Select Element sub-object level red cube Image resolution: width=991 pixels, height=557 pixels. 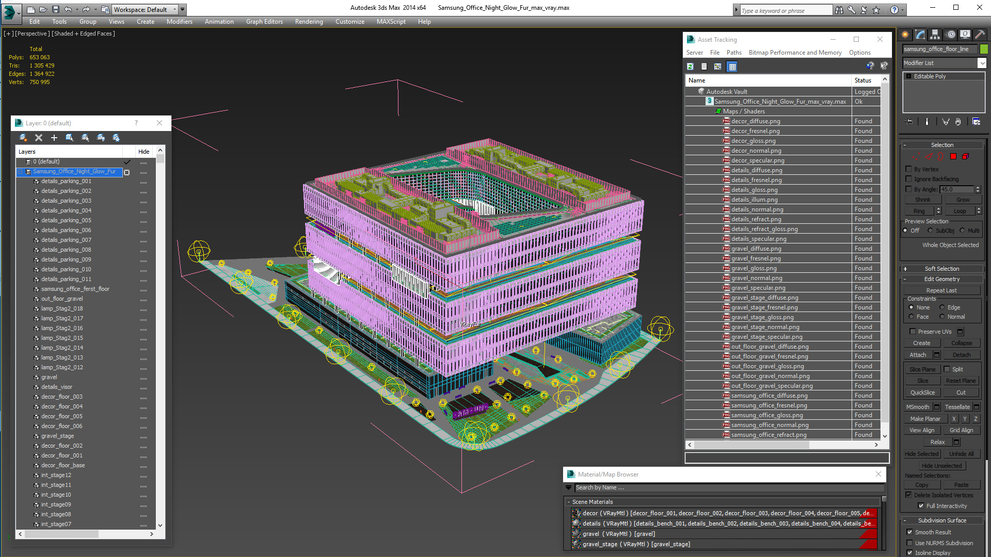pyautogui.click(x=966, y=157)
